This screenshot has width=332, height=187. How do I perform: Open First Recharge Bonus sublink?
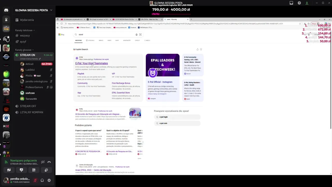tap(121, 83)
